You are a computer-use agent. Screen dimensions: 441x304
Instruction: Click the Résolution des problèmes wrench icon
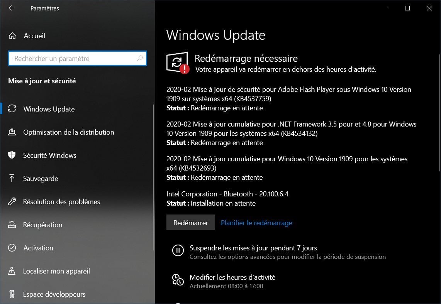coord(12,201)
